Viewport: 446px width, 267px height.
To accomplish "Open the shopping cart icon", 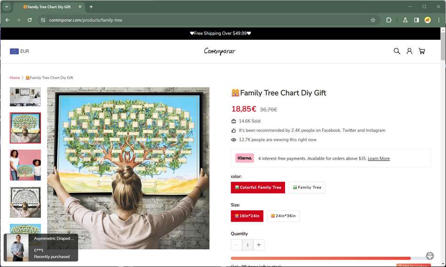I will point(422,51).
